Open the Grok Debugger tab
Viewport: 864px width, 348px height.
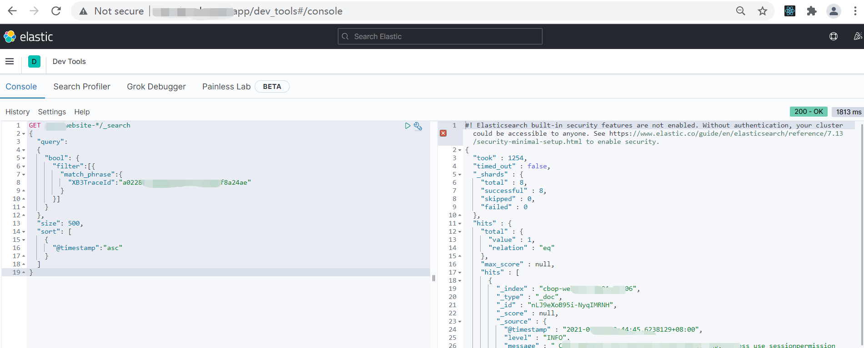click(x=156, y=87)
